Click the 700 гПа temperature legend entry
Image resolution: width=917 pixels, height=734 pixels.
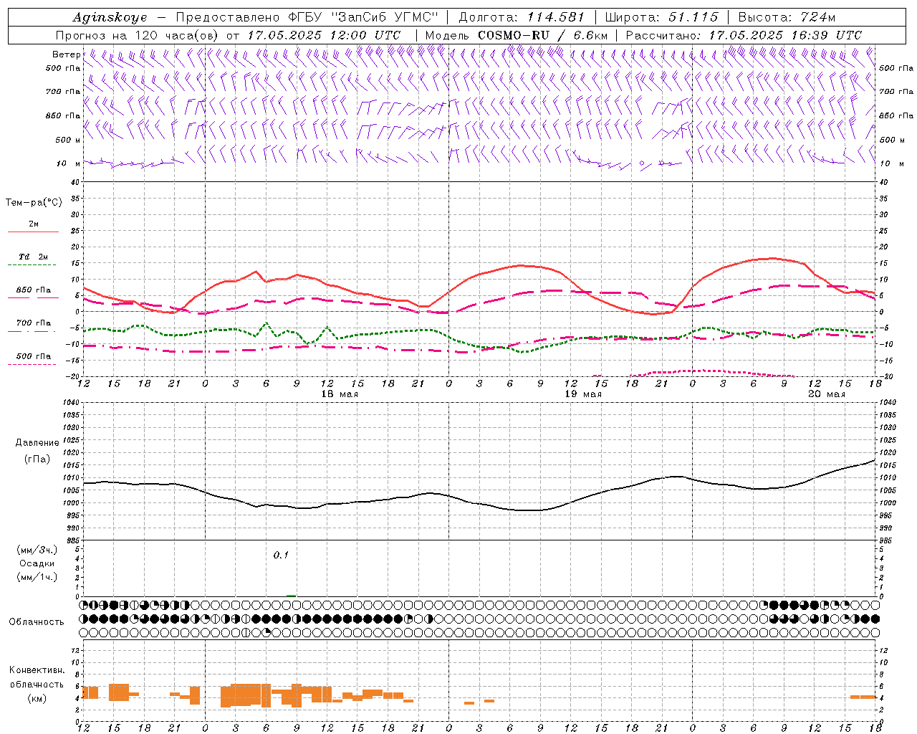coord(34,323)
